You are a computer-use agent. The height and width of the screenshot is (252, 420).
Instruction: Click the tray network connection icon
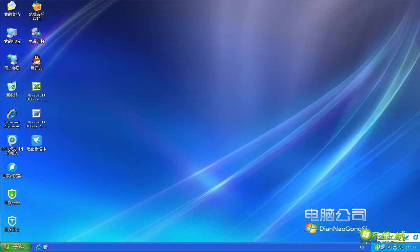(383, 247)
